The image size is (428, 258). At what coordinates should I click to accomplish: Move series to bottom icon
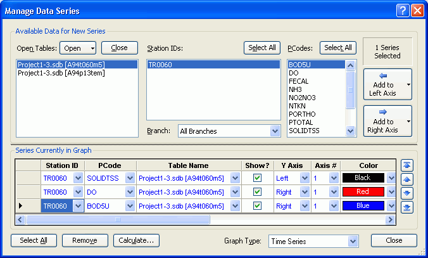pyautogui.click(x=408, y=207)
